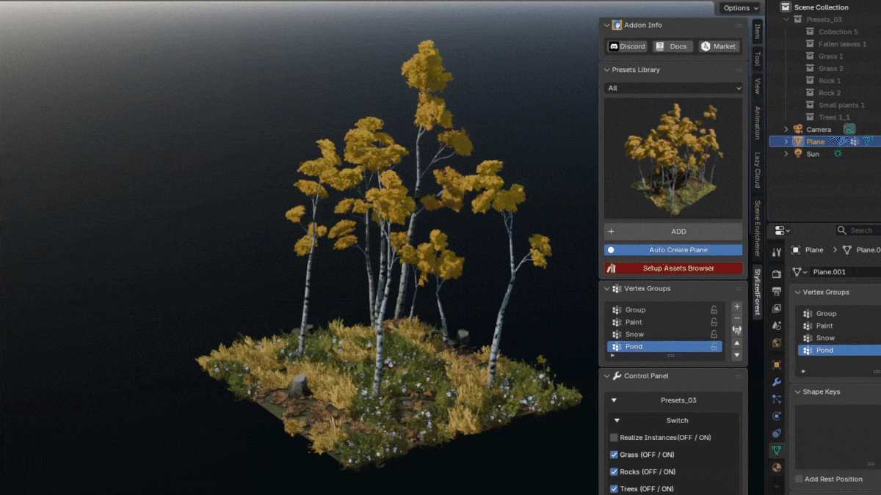Viewport: 881px width, 495px height.
Task: Open vertex group specials icon in sidebar
Action: pyautogui.click(x=737, y=331)
